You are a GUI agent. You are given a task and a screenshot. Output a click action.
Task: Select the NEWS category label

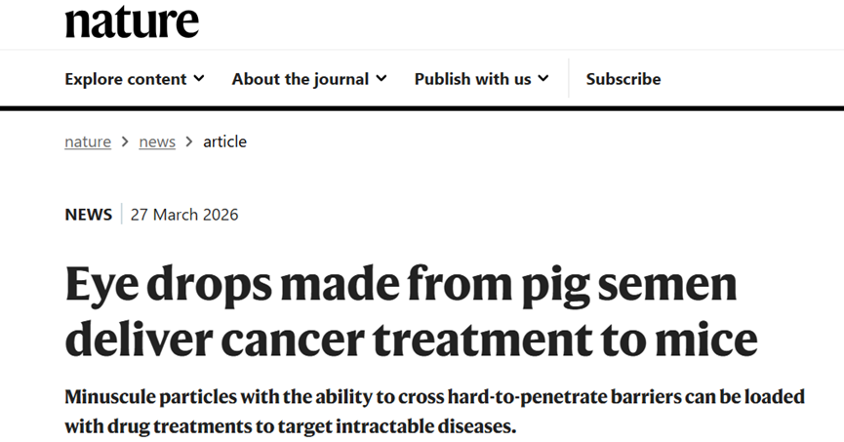point(89,215)
